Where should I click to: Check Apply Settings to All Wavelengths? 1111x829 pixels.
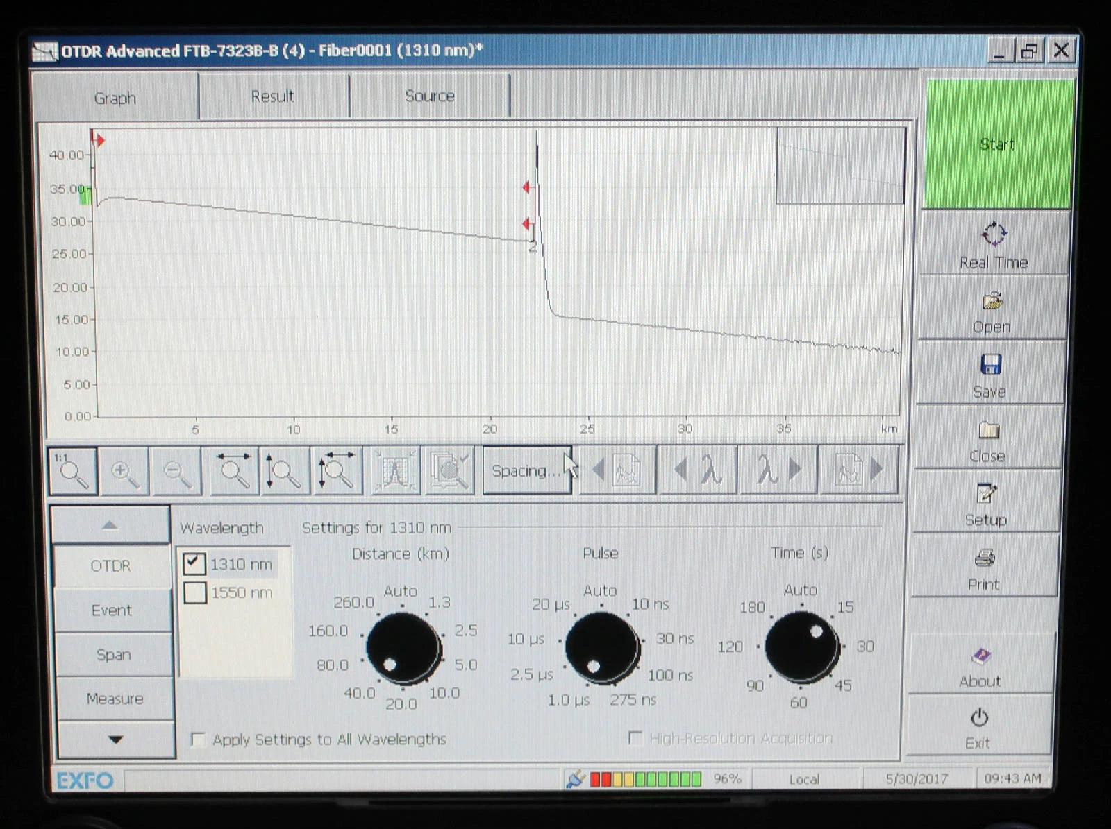[199, 740]
